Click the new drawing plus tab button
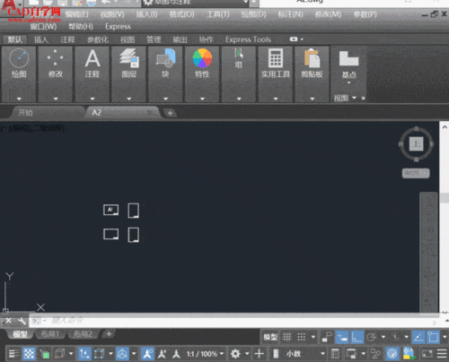The height and width of the screenshot is (362, 449). click(x=170, y=113)
